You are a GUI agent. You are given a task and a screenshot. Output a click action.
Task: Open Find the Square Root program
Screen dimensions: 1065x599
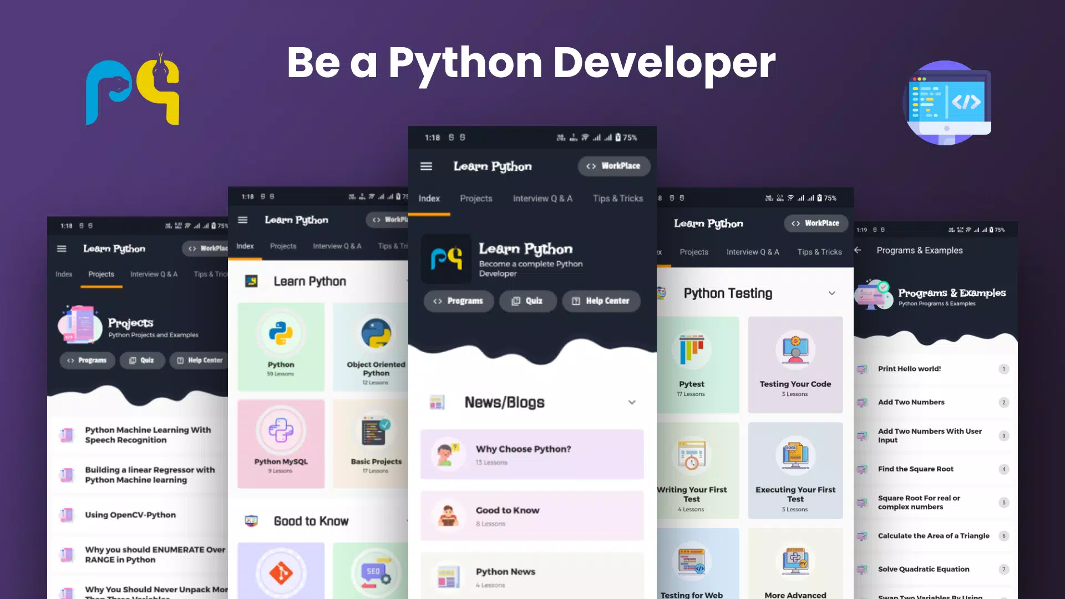point(935,469)
